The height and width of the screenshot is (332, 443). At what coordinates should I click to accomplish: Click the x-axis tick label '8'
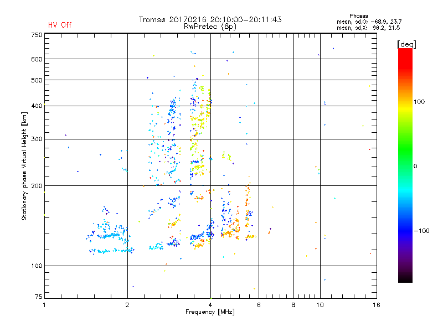tap(293, 305)
